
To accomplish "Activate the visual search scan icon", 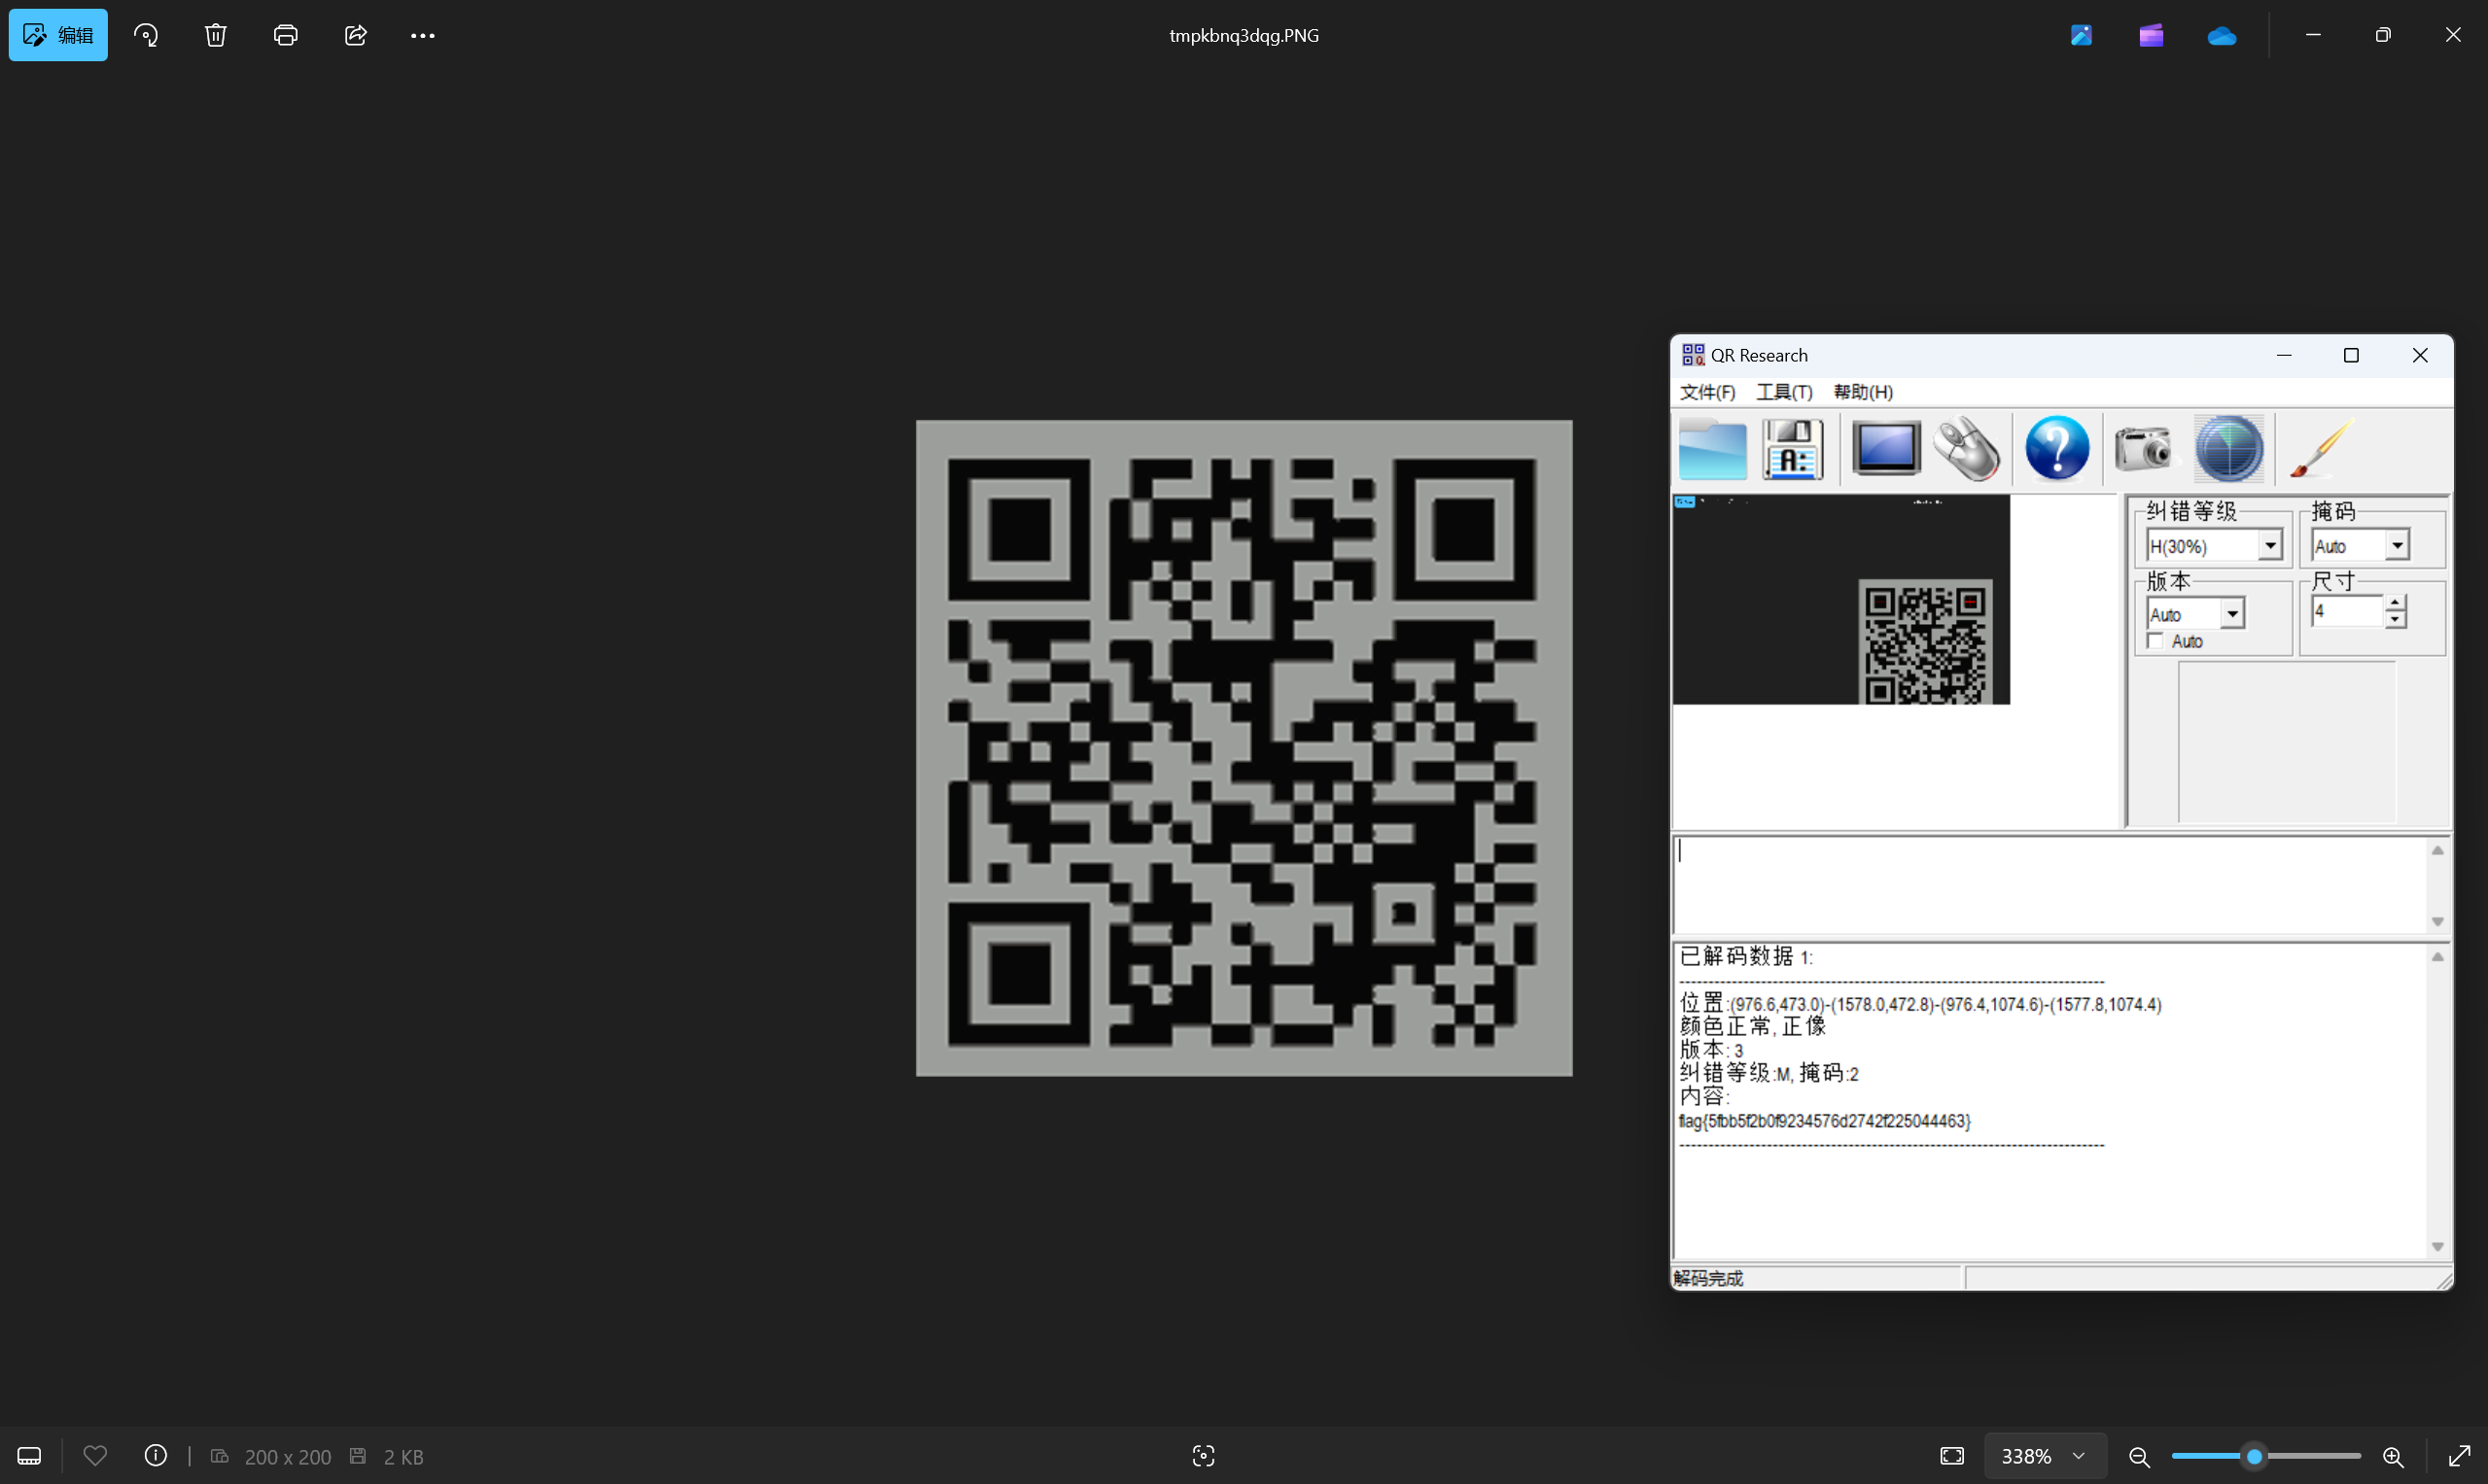I will pos(1204,1456).
